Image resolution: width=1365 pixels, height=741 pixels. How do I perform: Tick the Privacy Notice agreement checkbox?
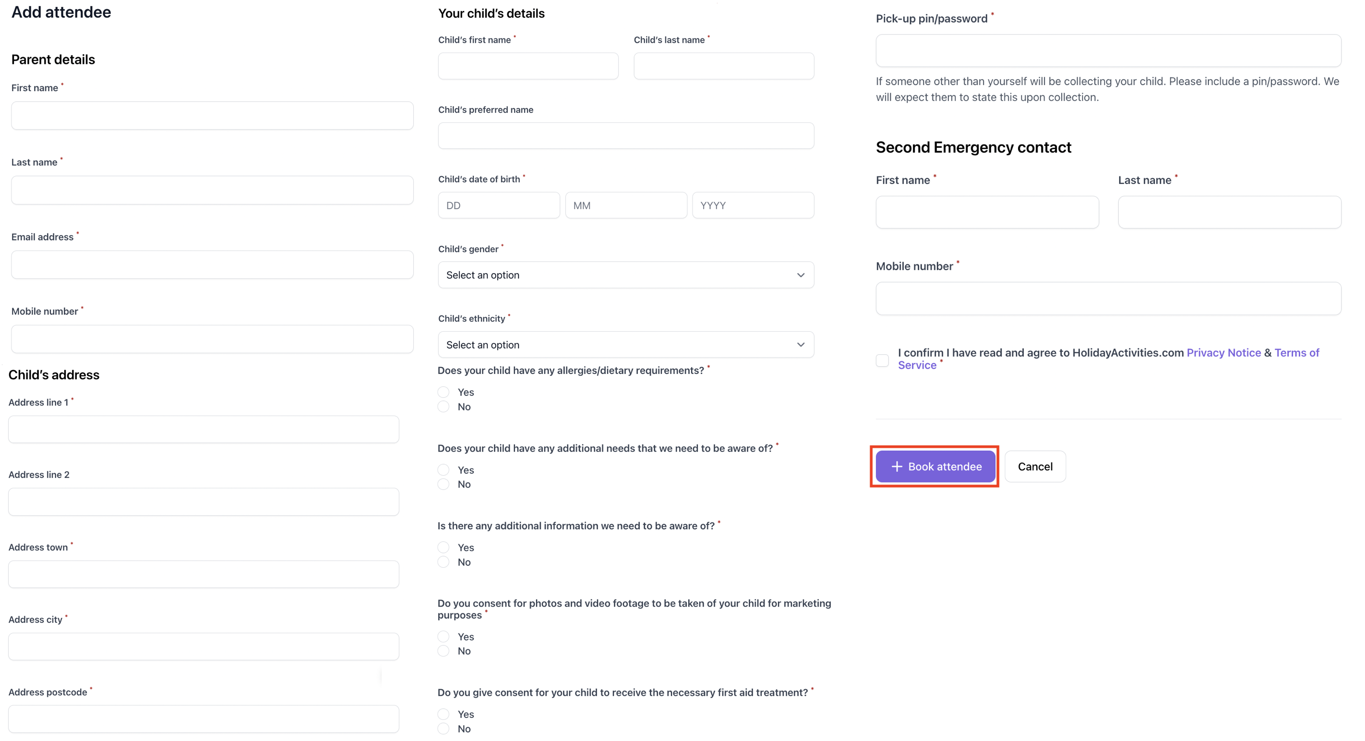point(882,360)
